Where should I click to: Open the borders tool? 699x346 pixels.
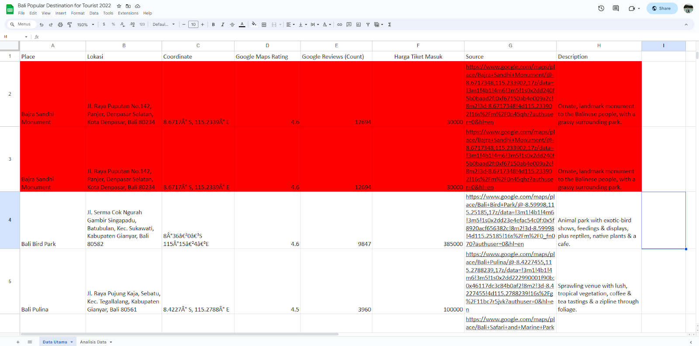pyautogui.click(x=264, y=24)
